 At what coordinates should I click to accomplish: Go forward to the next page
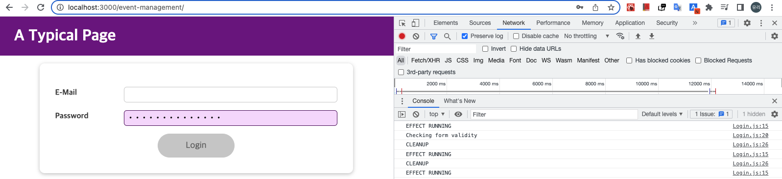(25, 7)
